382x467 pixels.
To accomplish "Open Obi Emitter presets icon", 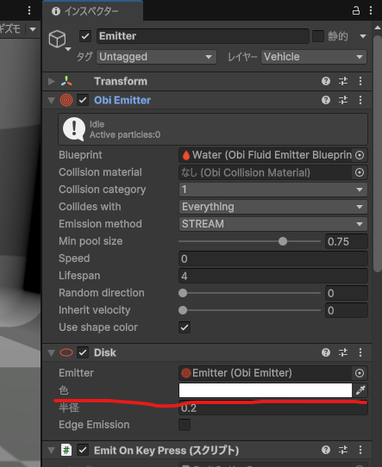I will (343, 100).
